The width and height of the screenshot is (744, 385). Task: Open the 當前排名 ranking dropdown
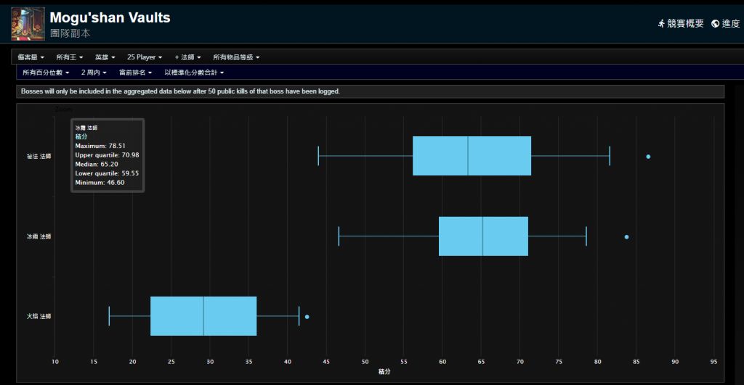(x=136, y=73)
